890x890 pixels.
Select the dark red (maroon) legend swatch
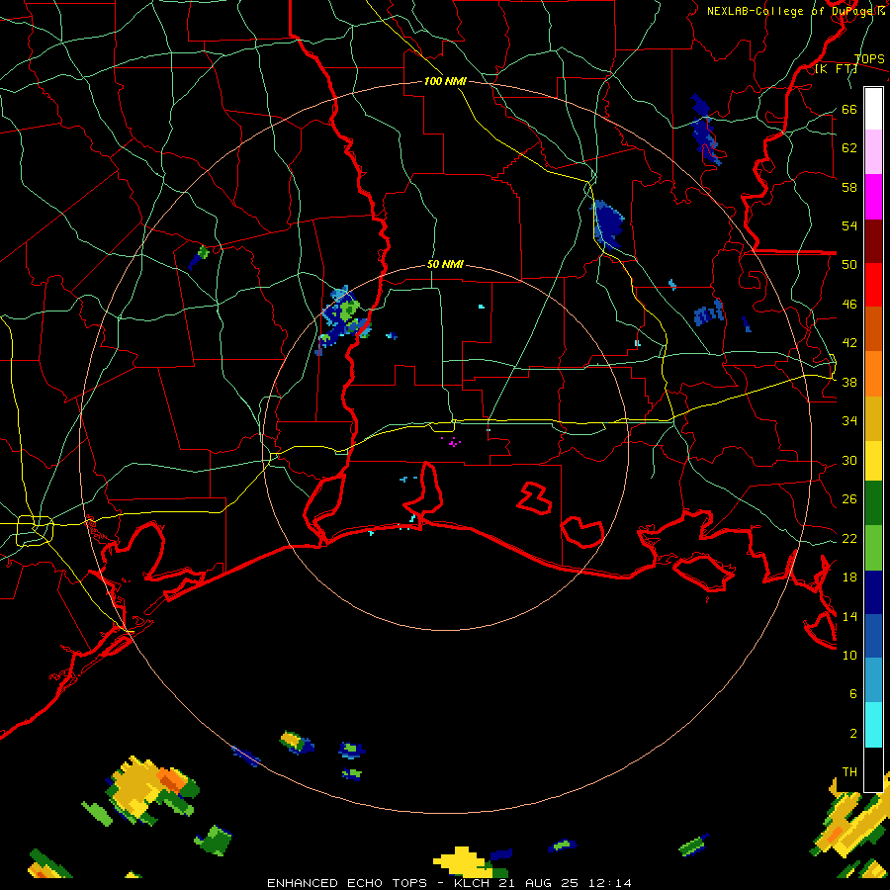(x=873, y=240)
